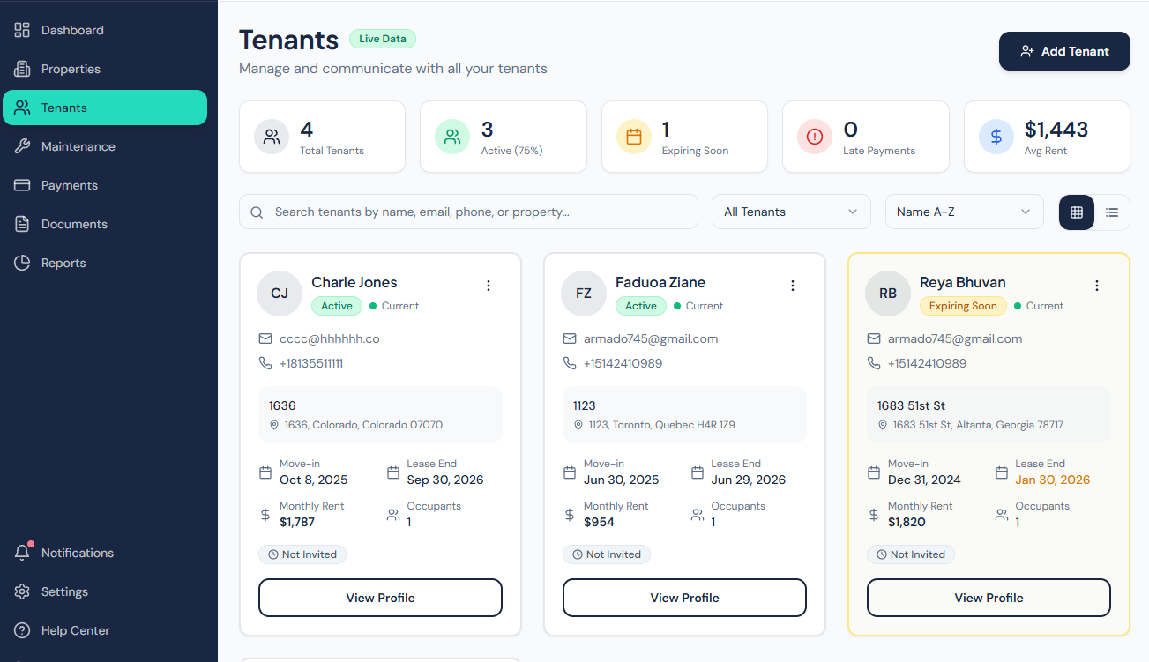Open the Documents section

[74, 223]
